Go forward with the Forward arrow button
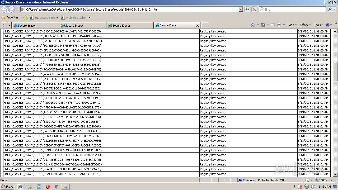The image size is (338, 190). click(11, 9)
